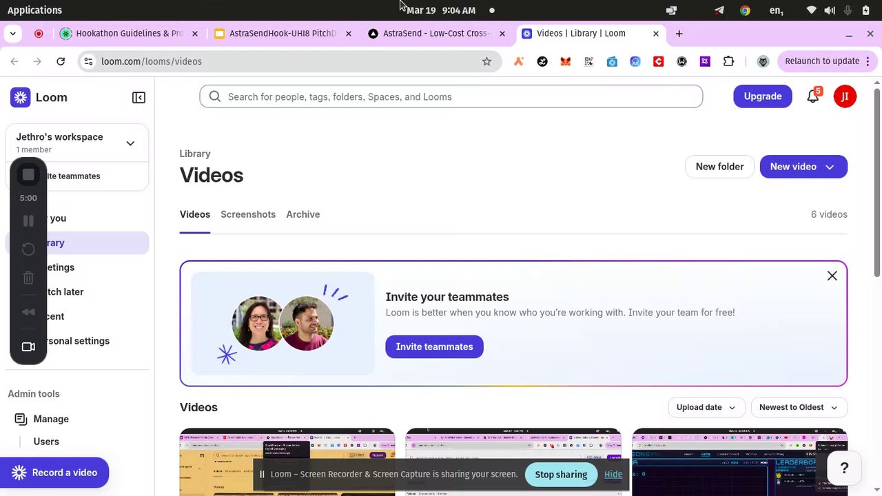The height and width of the screenshot is (496, 882).
Task: Open a new browser tab
Action: coord(679,33)
